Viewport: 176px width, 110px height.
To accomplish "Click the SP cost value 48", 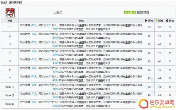I will tap(160, 44).
